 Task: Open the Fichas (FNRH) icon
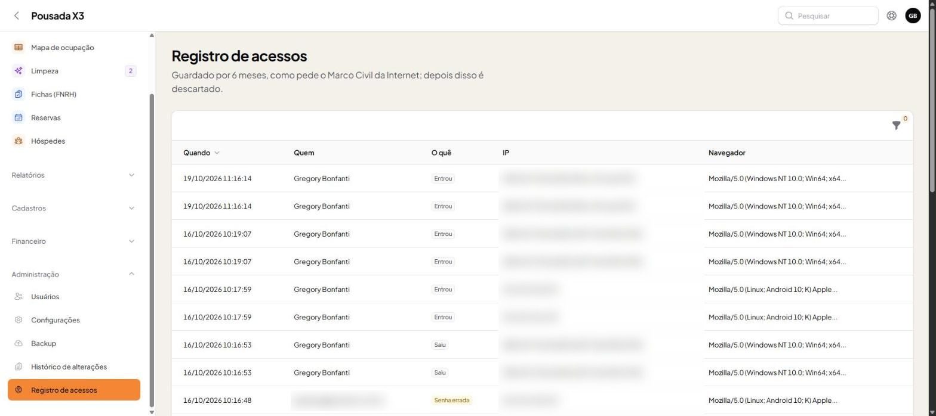(x=19, y=94)
